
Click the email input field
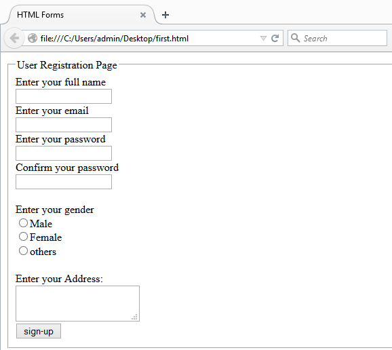[64, 125]
